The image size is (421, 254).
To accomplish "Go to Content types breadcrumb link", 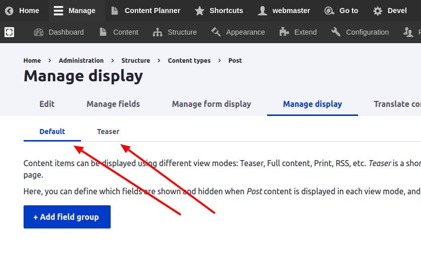I will click(189, 60).
